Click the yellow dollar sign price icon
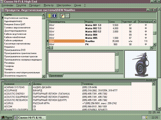This screenshot has width=161, height=120. [x=49, y=16]
